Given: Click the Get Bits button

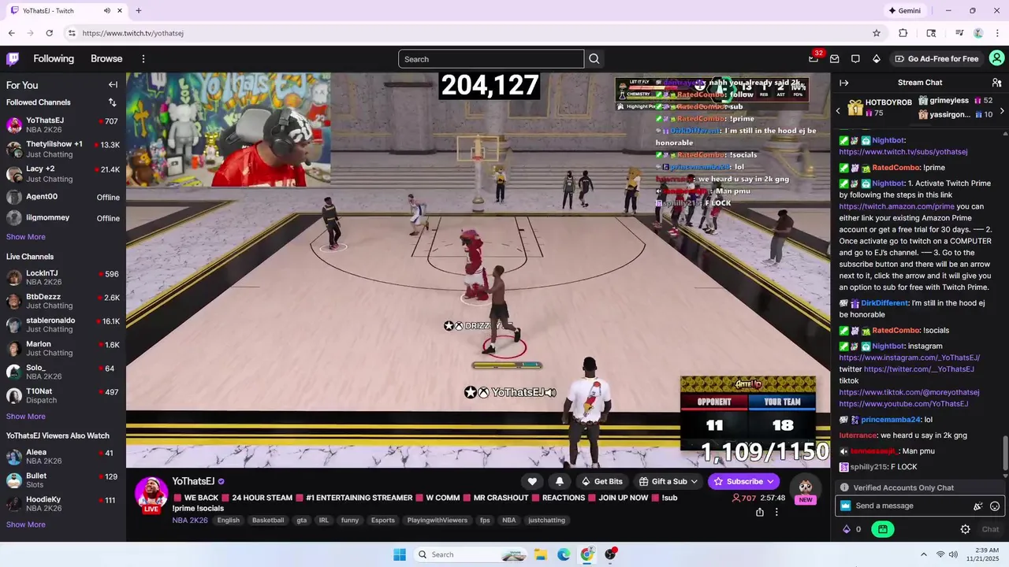Looking at the screenshot, I should [601, 481].
